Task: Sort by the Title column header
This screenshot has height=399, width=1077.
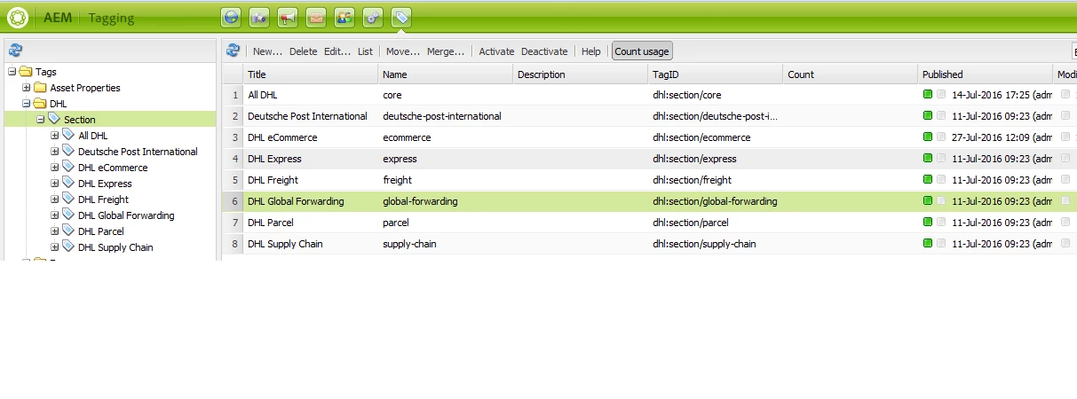Action: point(311,74)
